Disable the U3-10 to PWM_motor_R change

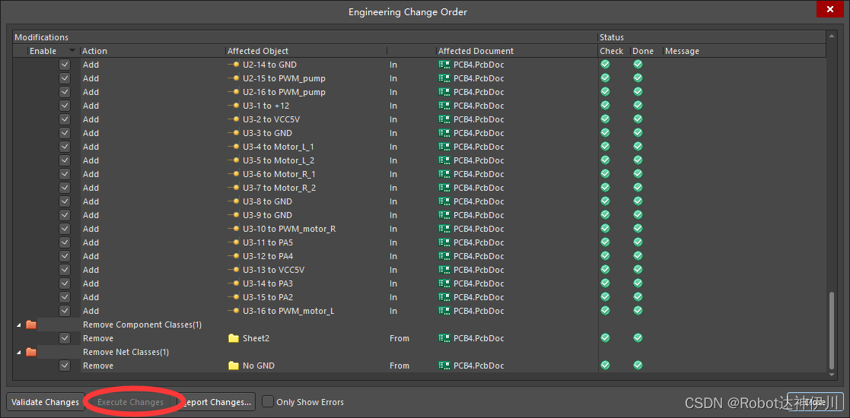65,229
